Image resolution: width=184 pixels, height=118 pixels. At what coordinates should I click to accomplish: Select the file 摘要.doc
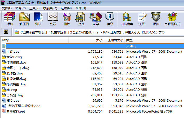(13, 101)
